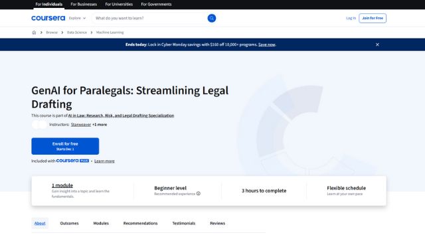425x239 pixels.
Task: Click Learn more about Coursera Plus
Action: [104, 161]
